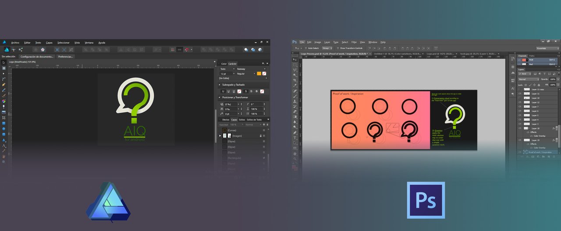The height and width of the screenshot is (231, 561).
Task: Toggle visibility checkbox of (Curvas) layer
Action: coord(264,130)
